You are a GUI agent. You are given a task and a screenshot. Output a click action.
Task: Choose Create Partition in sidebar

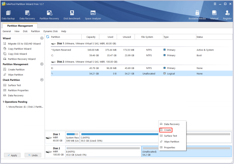pos(14,70)
